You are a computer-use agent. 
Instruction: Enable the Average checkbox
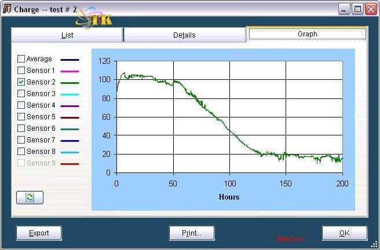tap(21, 59)
